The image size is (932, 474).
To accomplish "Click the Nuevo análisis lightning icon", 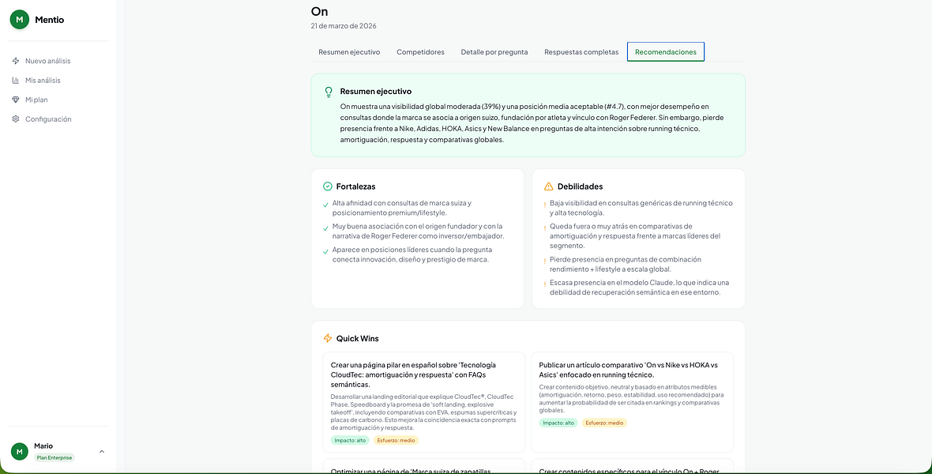I will click(x=16, y=61).
